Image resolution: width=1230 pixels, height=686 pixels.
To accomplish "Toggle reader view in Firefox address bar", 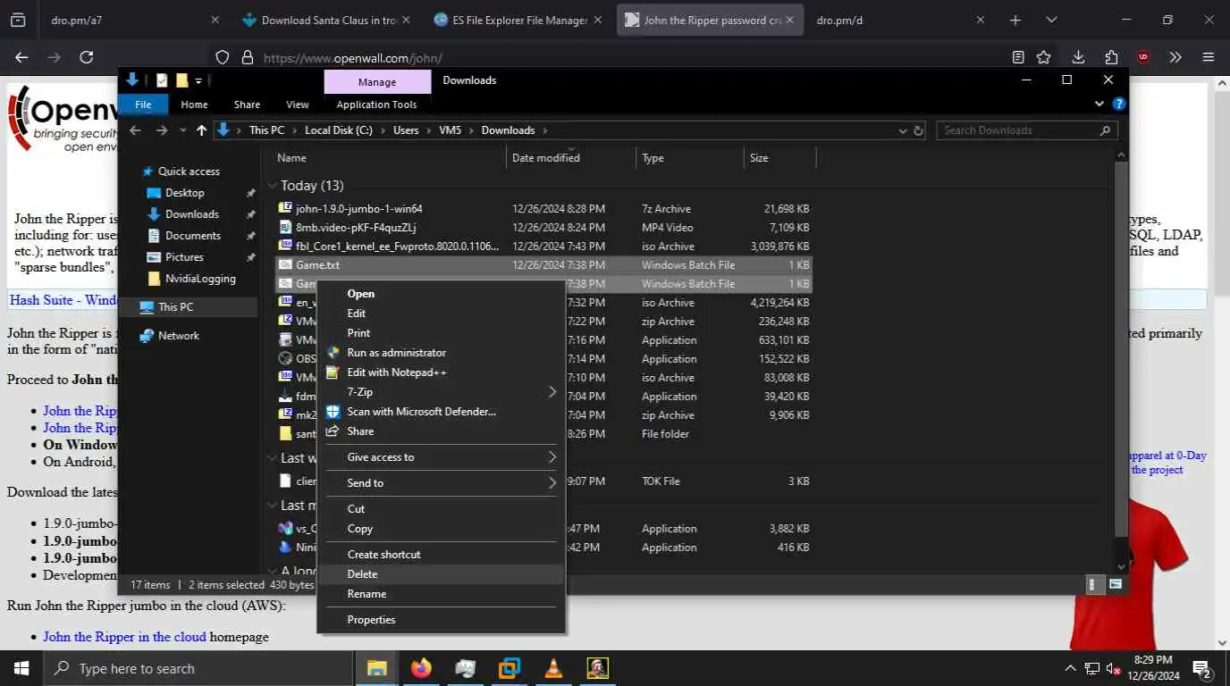I will pos(1018,57).
